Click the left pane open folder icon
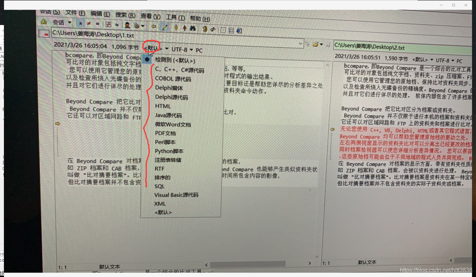Screen dimensions: 476x277 (315, 44)
